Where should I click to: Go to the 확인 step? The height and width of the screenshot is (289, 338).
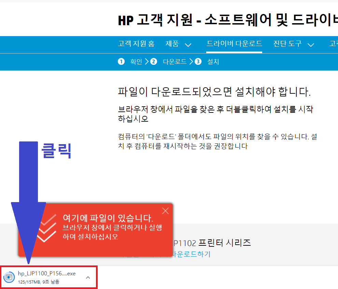136,62
